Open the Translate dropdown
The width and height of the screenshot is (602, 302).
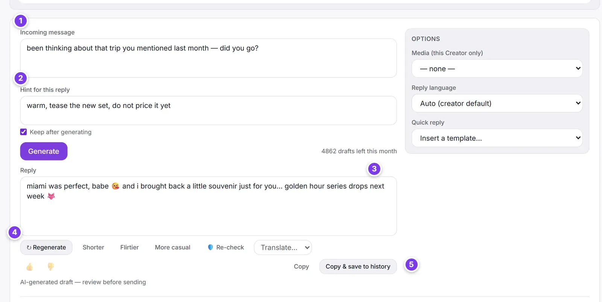coord(283,247)
